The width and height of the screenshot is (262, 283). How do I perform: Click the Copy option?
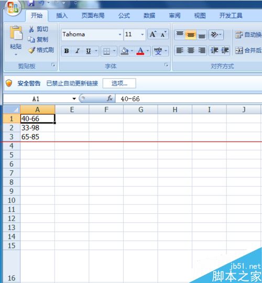tap(38, 39)
